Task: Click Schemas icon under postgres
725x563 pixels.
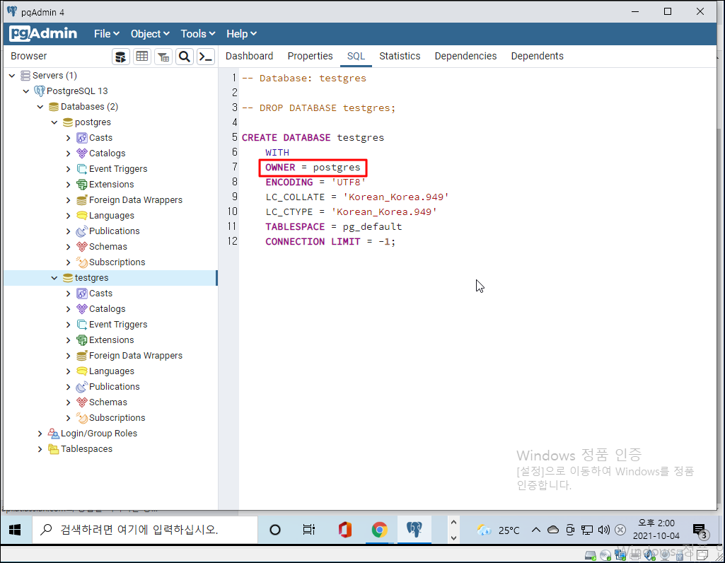Action: click(82, 247)
